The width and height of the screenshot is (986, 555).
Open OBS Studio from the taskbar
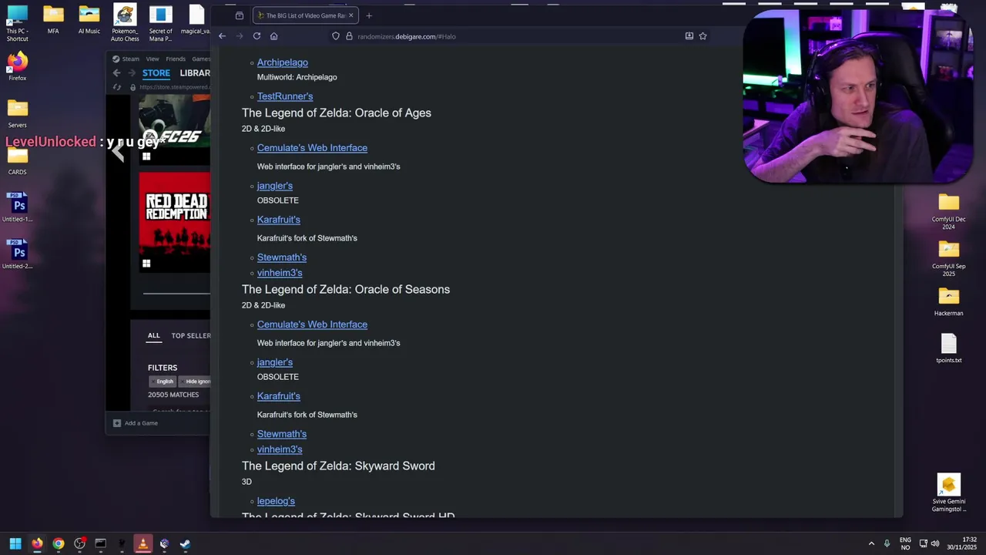79,543
